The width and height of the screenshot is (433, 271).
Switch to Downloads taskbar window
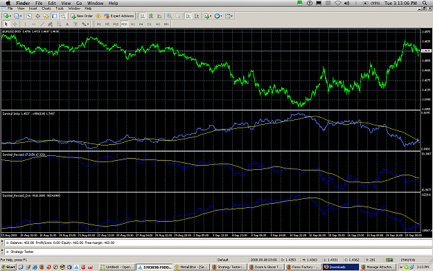click(340, 267)
